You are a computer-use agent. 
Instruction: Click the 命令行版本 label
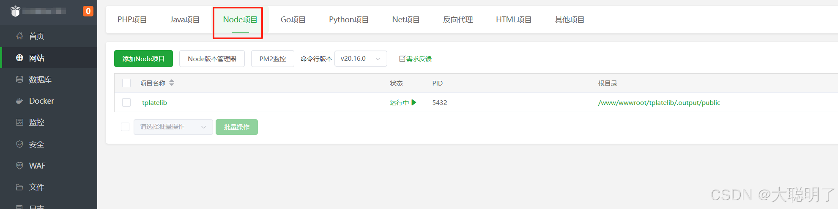point(316,59)
